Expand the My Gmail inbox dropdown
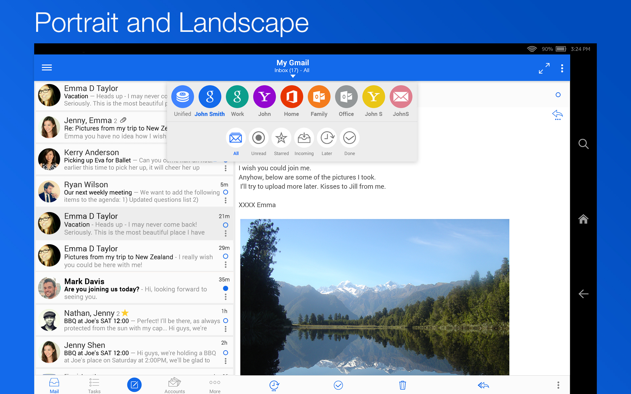The width and height of the screenshot is (631, 394). coord(292,68)
